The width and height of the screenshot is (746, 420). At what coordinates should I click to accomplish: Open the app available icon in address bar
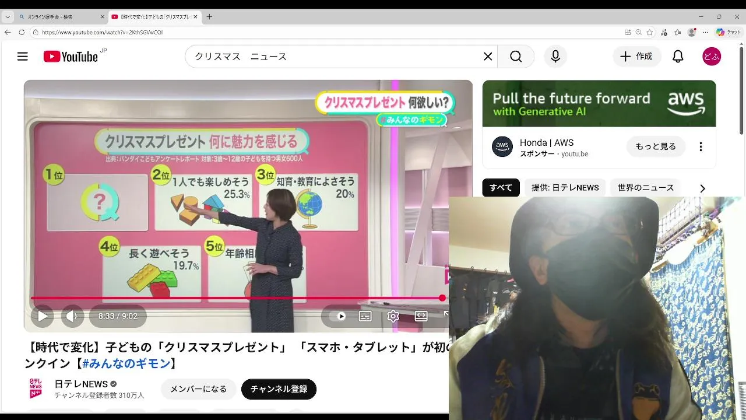628,32
